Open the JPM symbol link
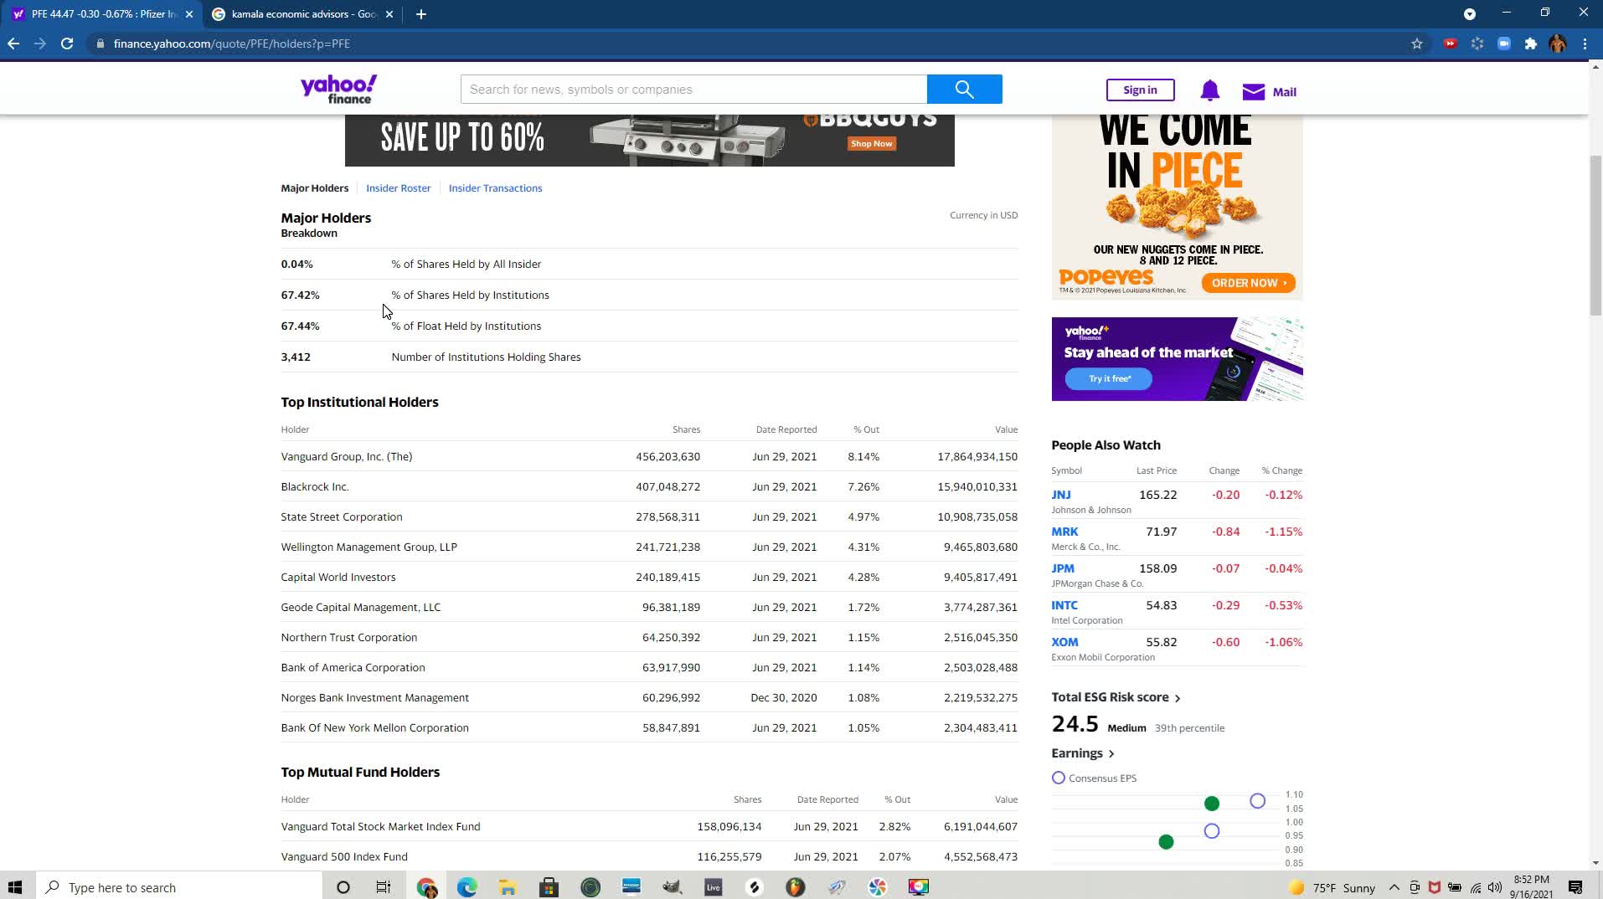This screenshot has width=1603, height=899. click(1062, 568)
